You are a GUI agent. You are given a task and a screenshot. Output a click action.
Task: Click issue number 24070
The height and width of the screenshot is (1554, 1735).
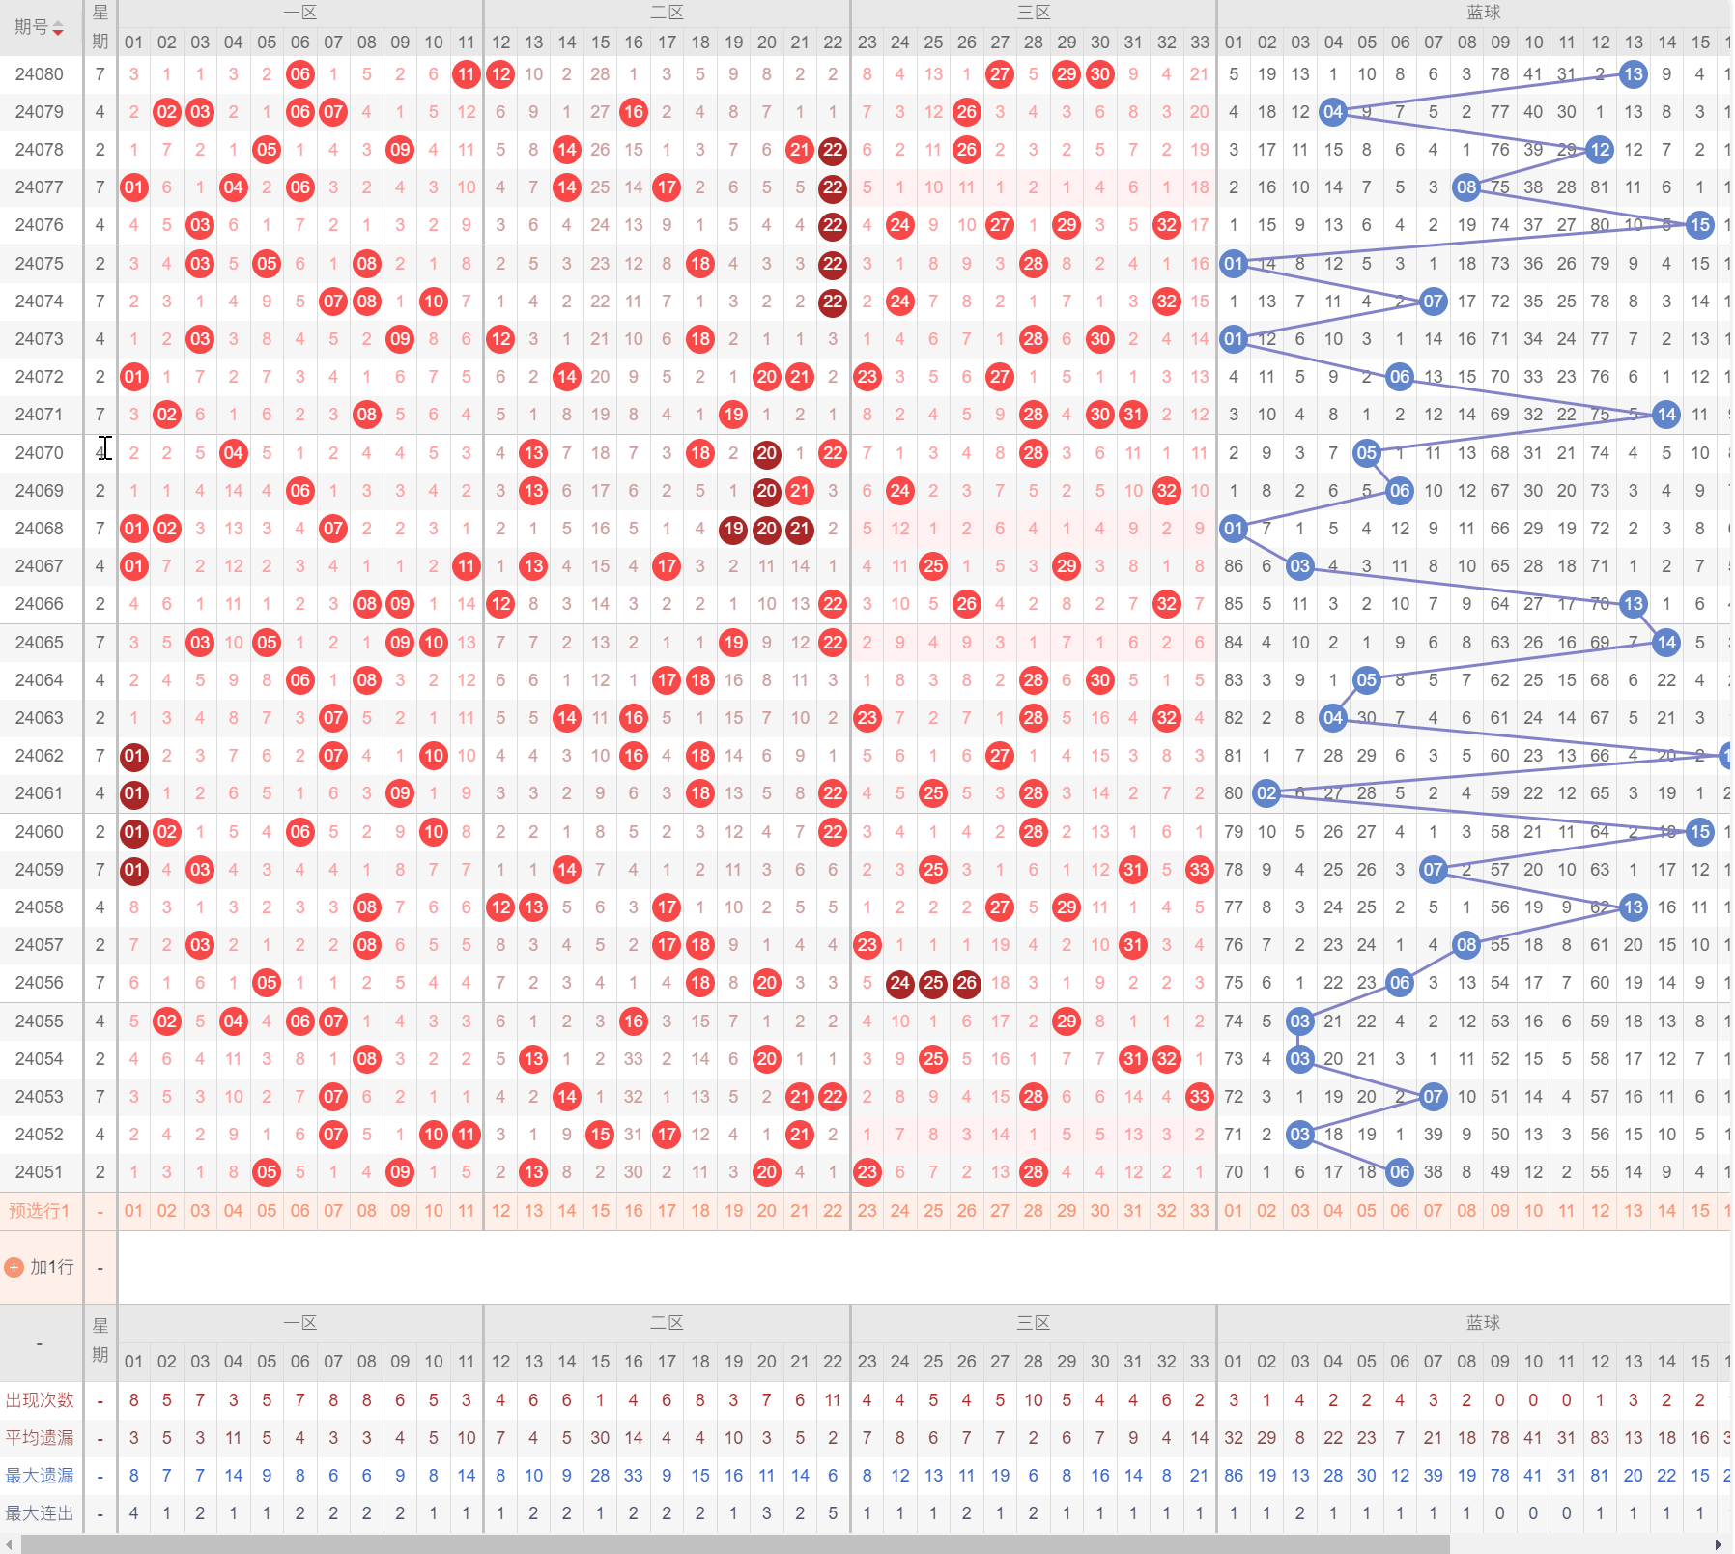coord(40,453)
